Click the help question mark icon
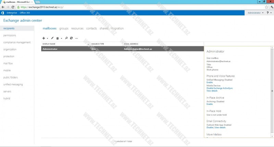Screen dimensions: 274x147 pyautogui.click(x=267, y=13)
